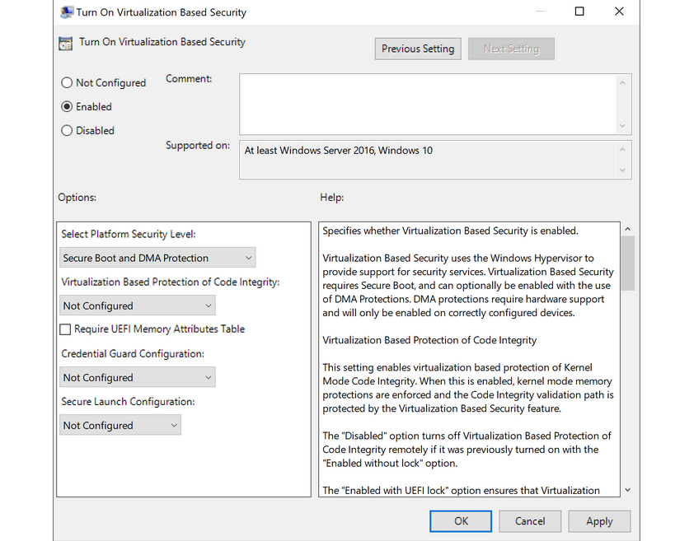Click the grayed Next Setting button
Screen dimensions: 694x541
(x=511, y=49)
